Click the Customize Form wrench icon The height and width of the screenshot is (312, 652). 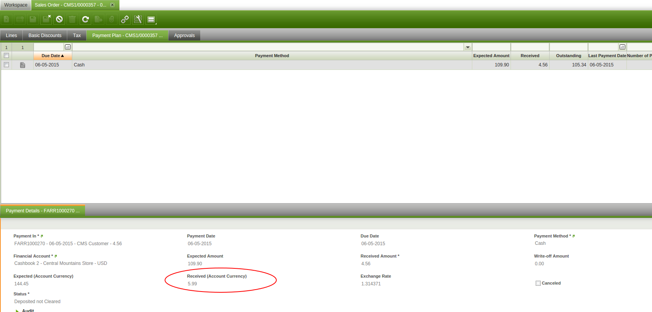[x=138, y=19]
